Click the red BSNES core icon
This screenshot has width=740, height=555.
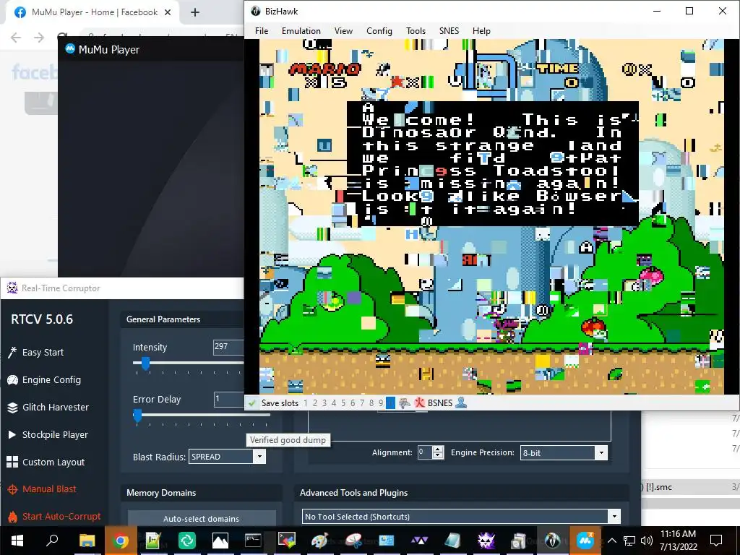[x=419, y=403]
